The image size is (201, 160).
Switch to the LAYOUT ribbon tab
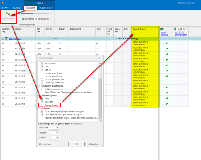(x=17, y=8)
